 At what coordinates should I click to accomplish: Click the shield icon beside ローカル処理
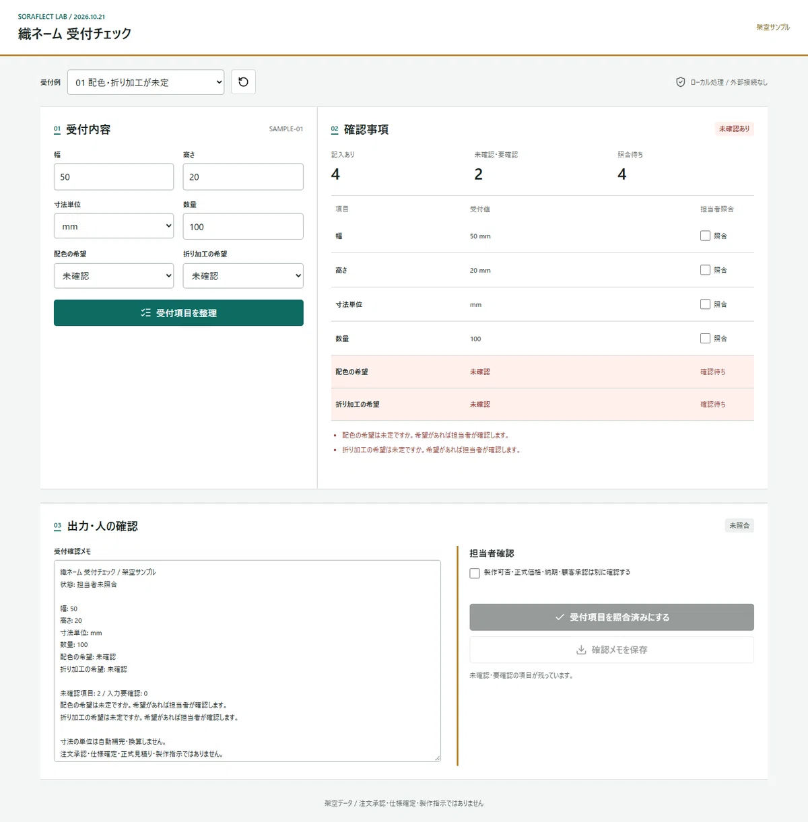click(x=681, y=82)
